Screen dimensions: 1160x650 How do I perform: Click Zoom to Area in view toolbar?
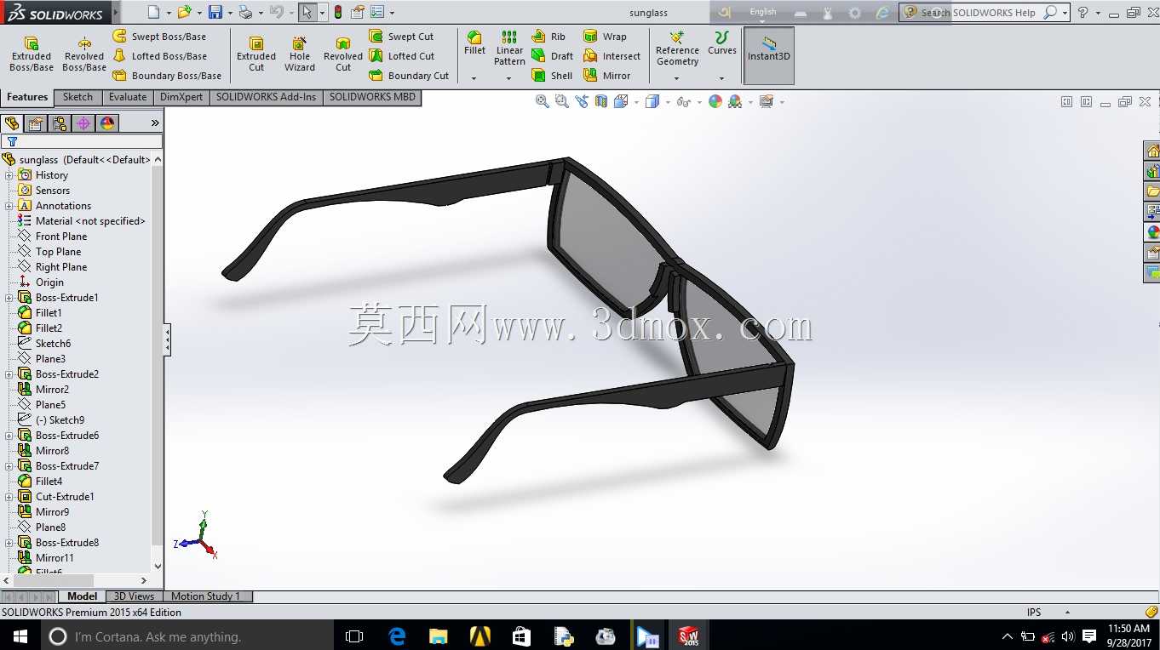tap(562, 101)
